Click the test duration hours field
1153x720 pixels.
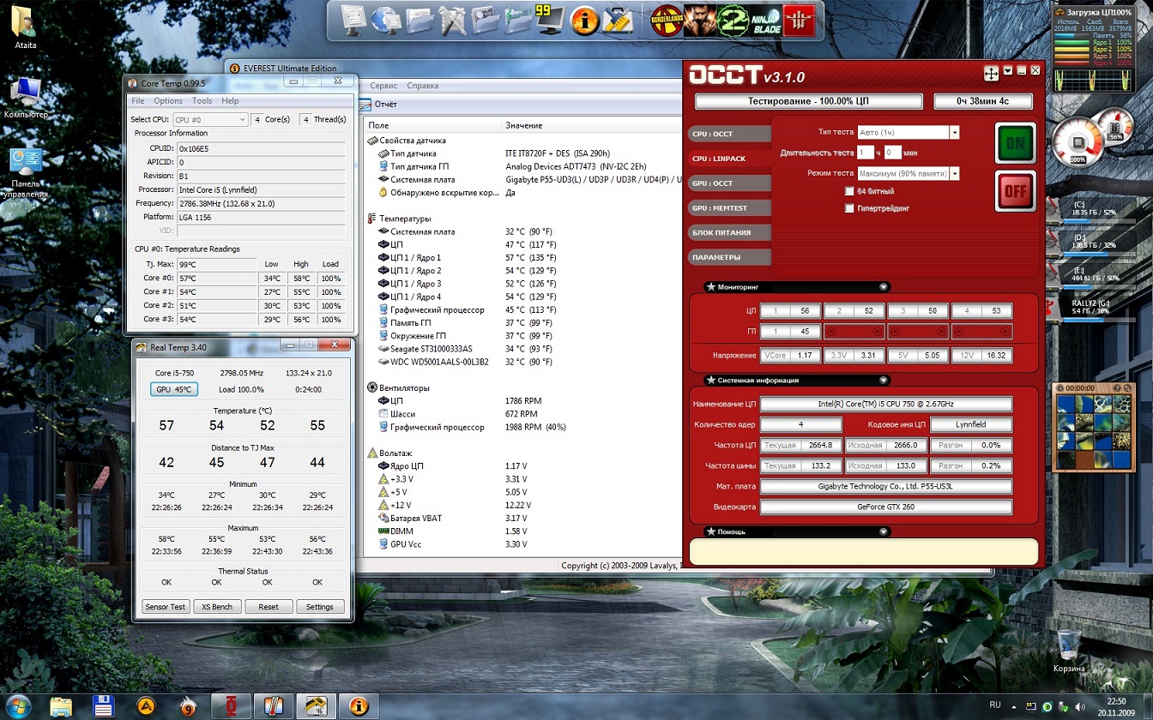pos(865,153)
